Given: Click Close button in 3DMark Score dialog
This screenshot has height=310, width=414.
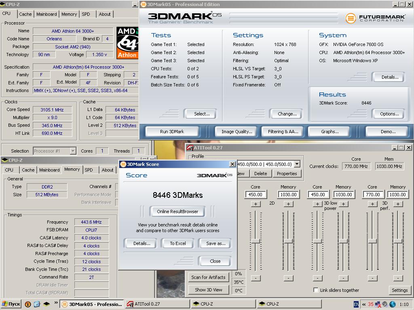Looking at the screenshot, I should (x=215, y=261).
